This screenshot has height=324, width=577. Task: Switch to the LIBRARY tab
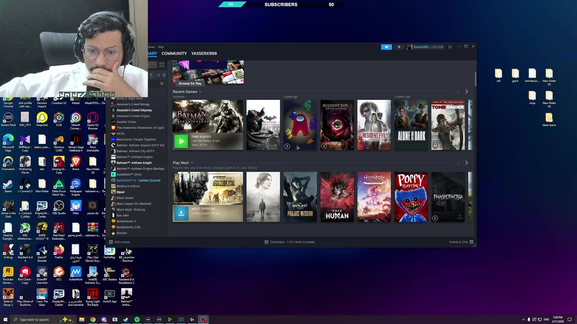[152, 54]
